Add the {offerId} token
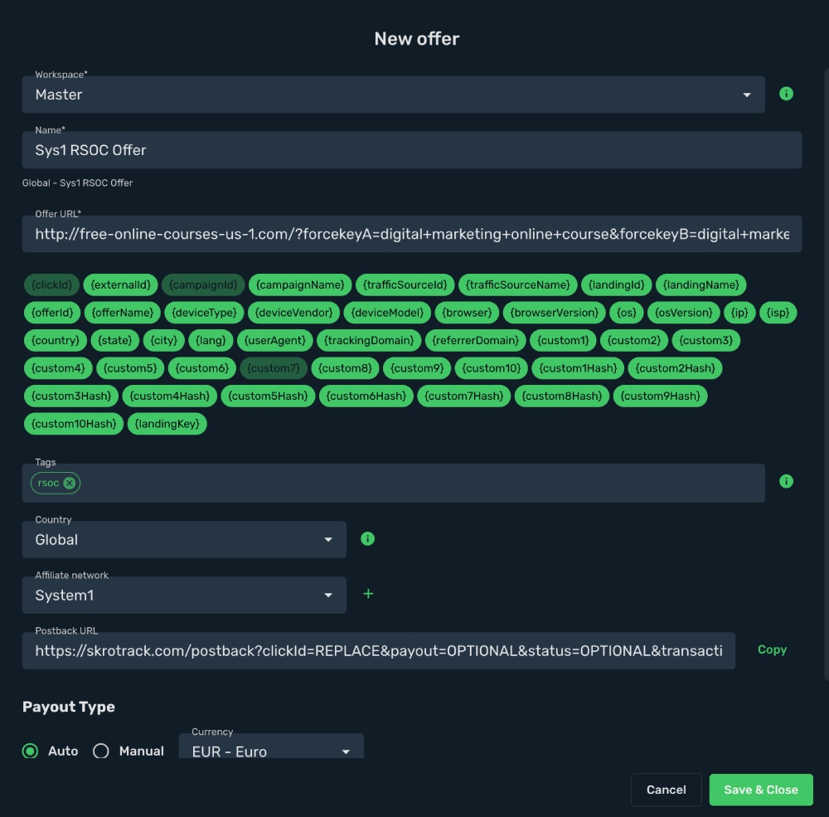 [x=52, y=313]
